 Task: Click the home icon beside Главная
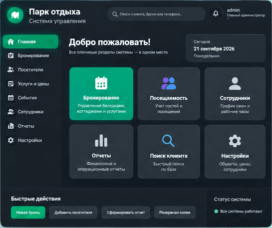pos(11,41)
